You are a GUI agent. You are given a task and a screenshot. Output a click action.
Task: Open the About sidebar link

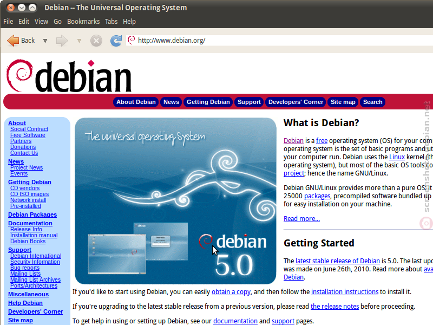pyautogui.click(x=17, y=123)
